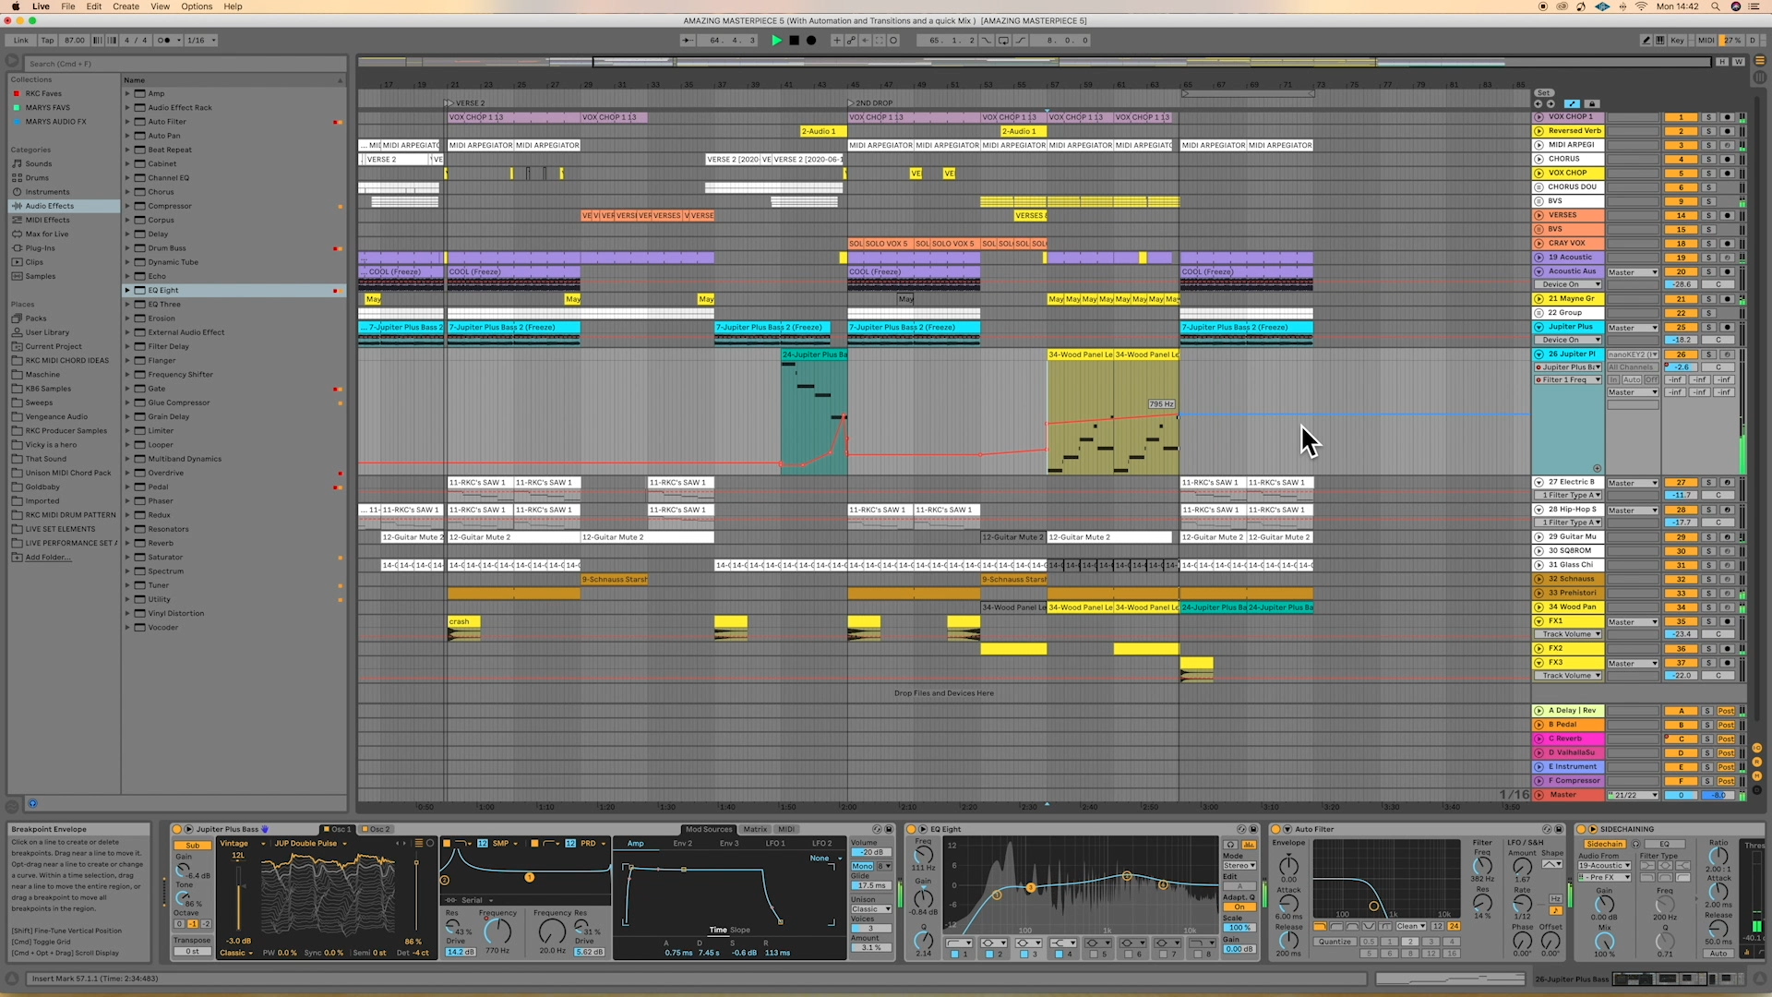Click the Auto Filter LFO note sync icon
The width and height of the screenshot is (1772, 997).
coord(1555,911)
